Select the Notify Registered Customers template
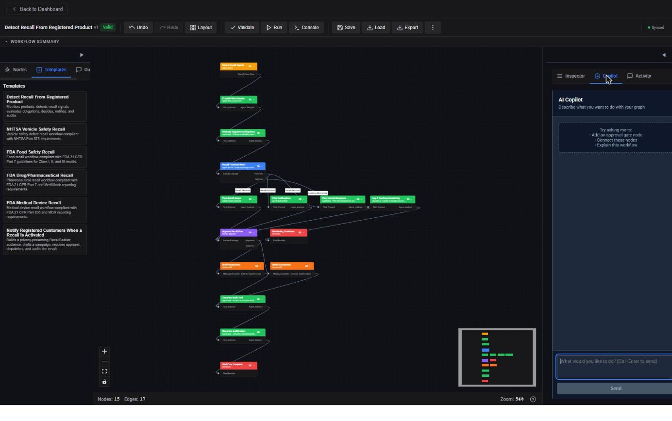This screenshot has height=421, width=672. [45, 240]
